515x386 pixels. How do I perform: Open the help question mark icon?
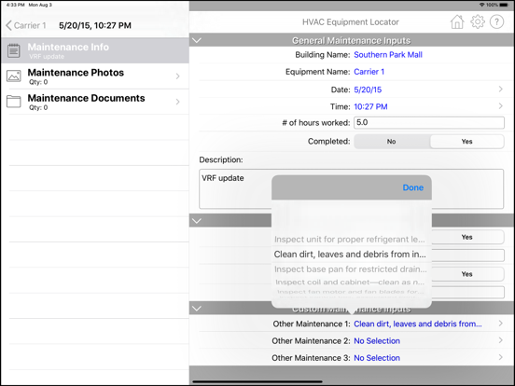[496, 22]
